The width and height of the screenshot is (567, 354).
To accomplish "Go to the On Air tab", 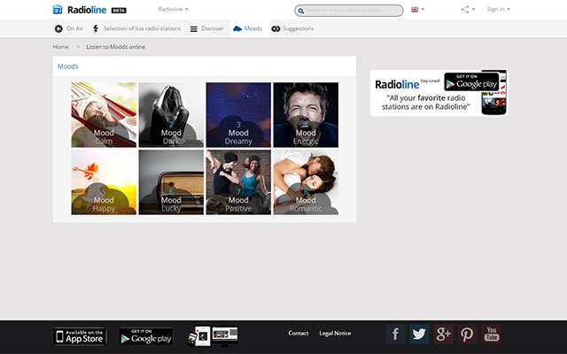I will click(69, 28).
